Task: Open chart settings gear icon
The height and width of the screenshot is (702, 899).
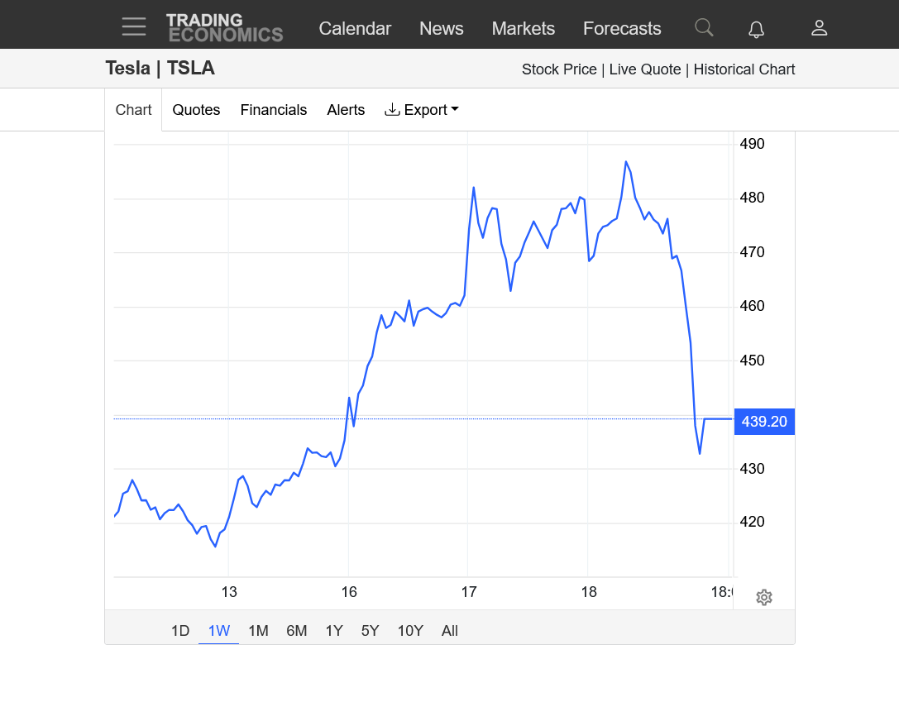Action: pyautogui.click(x=763, y=597)
